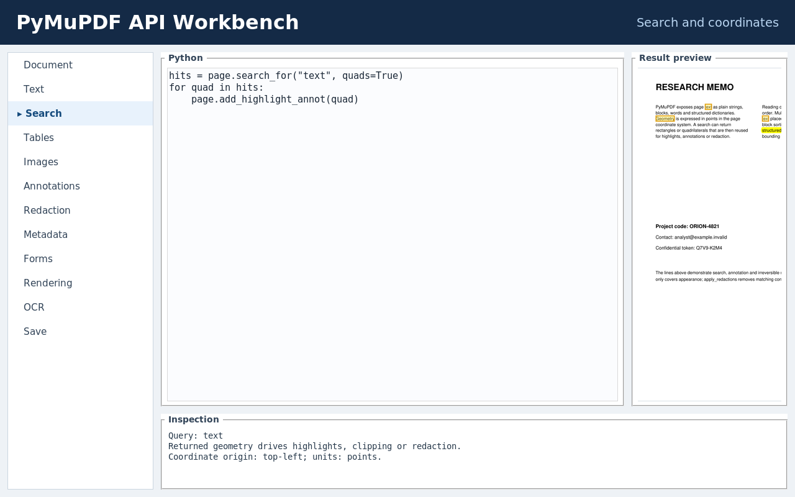Viewport: 795px width, 497px height.
Task: Click the 'Returned geometry drives highlights' line
Action: click(315, 447)
